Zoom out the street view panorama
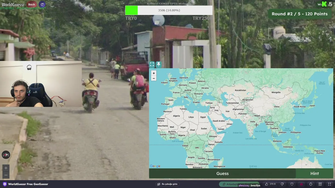Screen dimensions: 335x188 point(6,175)
